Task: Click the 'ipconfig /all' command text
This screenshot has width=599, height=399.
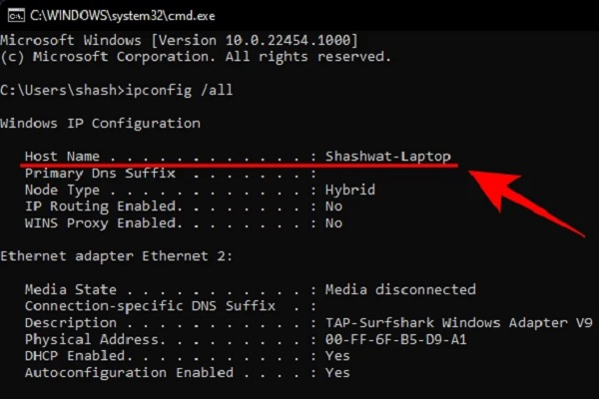Action: click(179, 91)
